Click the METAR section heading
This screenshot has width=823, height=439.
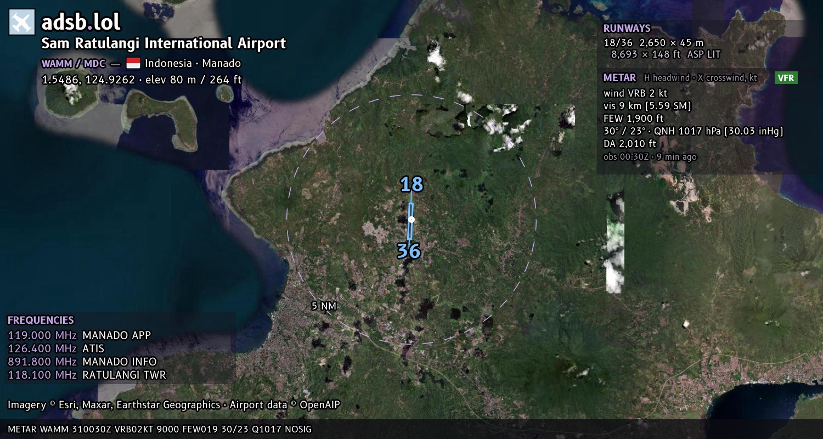pyautogui.click(x=619, y=78)
